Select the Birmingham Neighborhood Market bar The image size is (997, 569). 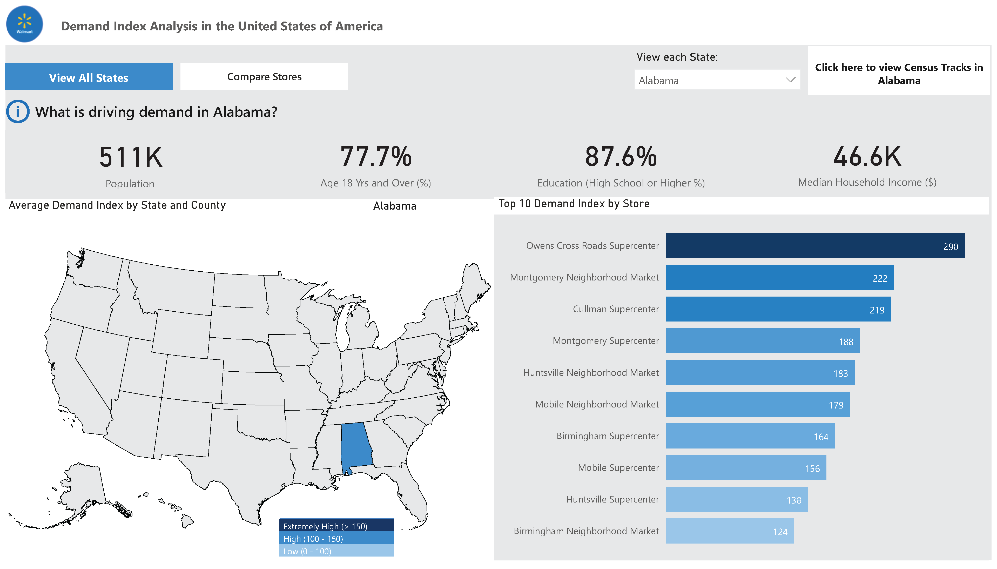point(729,531)
